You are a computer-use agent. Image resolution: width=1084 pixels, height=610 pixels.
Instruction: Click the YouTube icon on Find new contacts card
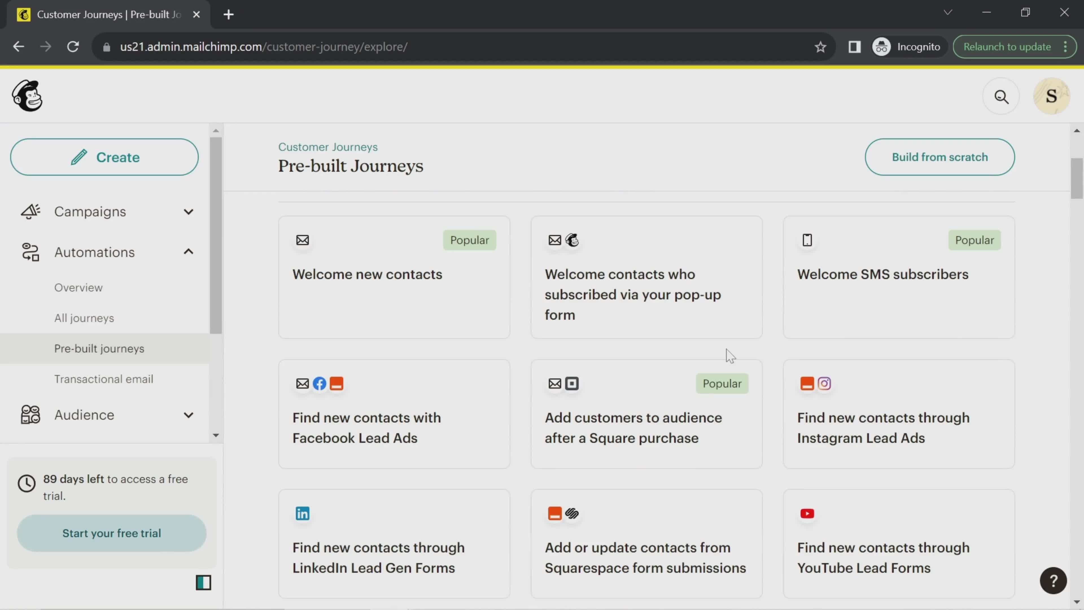(x=807, y=513)
